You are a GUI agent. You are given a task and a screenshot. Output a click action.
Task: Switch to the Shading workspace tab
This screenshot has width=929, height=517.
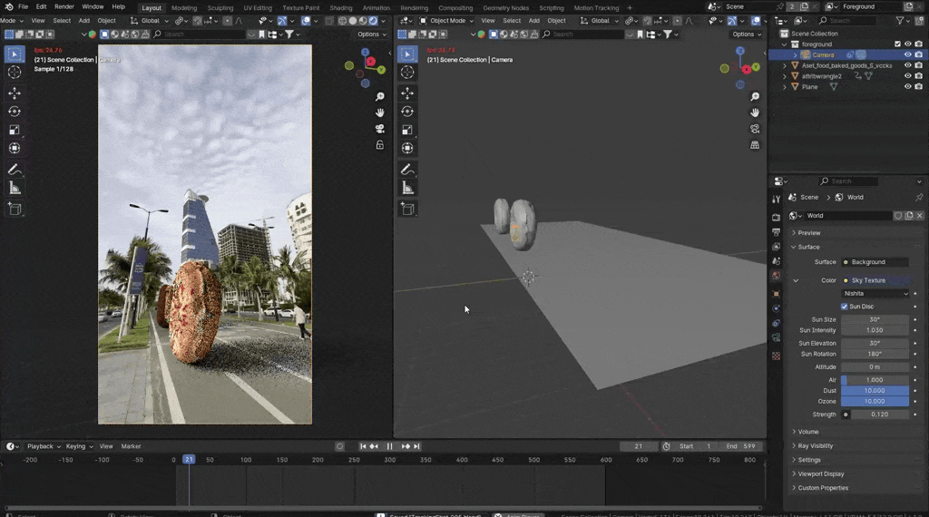(x=340, y=7)
